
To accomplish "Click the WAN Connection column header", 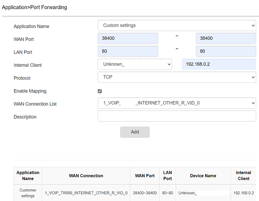I will tap(86, 176).
